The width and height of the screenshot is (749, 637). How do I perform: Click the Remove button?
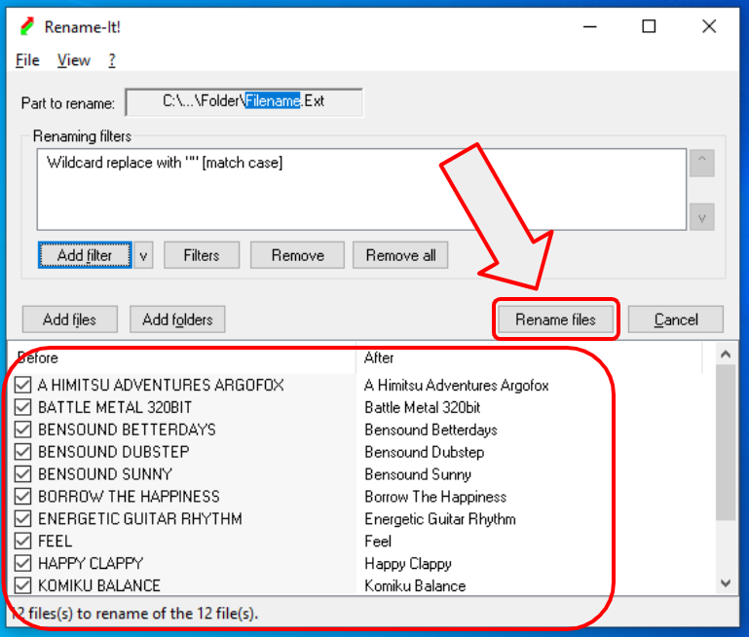point(298,255)
